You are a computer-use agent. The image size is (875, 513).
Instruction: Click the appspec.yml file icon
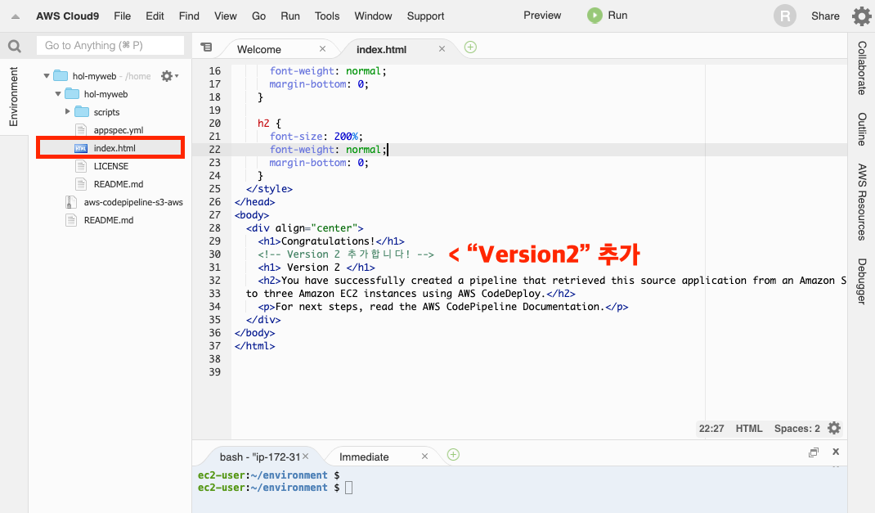click(81, 130)
